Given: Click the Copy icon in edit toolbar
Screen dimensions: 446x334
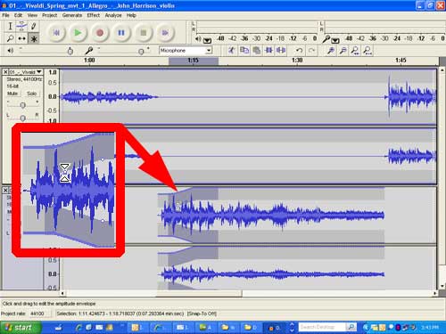Looking at the screenshot, I should [x=244, y=51].
